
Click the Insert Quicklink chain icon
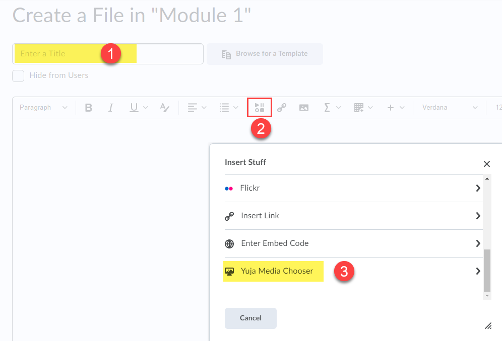(x=282, y=108)
